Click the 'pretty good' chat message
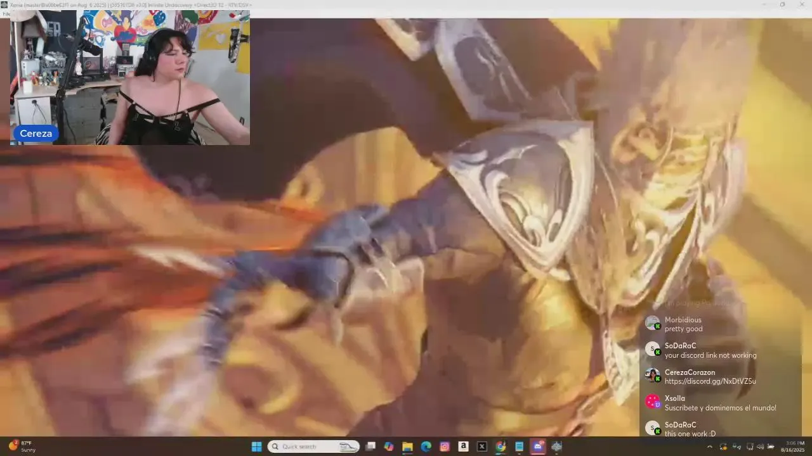 click(x=683, y=329)
